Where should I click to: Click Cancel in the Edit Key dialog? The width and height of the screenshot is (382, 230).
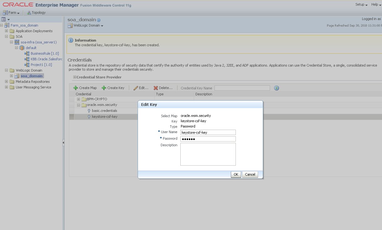250,174
